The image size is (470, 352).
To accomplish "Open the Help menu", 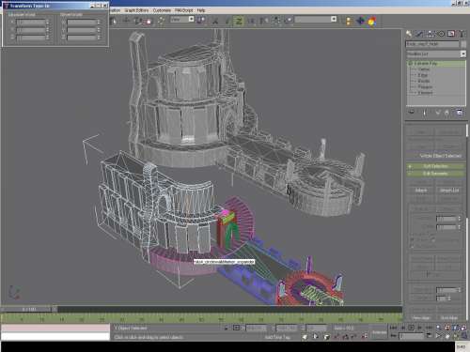I will pos(201,10).
